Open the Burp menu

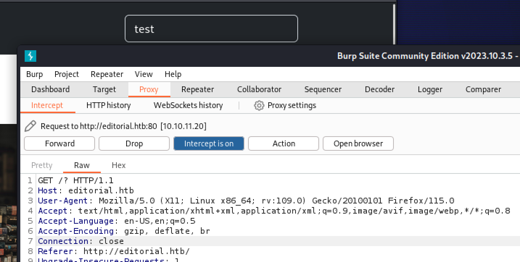coord(34,74)
